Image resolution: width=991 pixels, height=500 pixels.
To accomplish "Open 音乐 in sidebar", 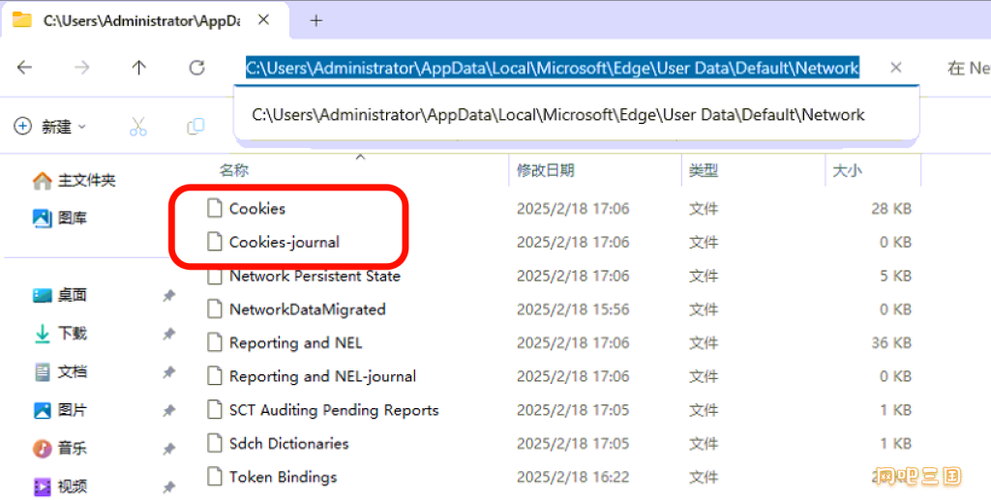I will [60, 448].
